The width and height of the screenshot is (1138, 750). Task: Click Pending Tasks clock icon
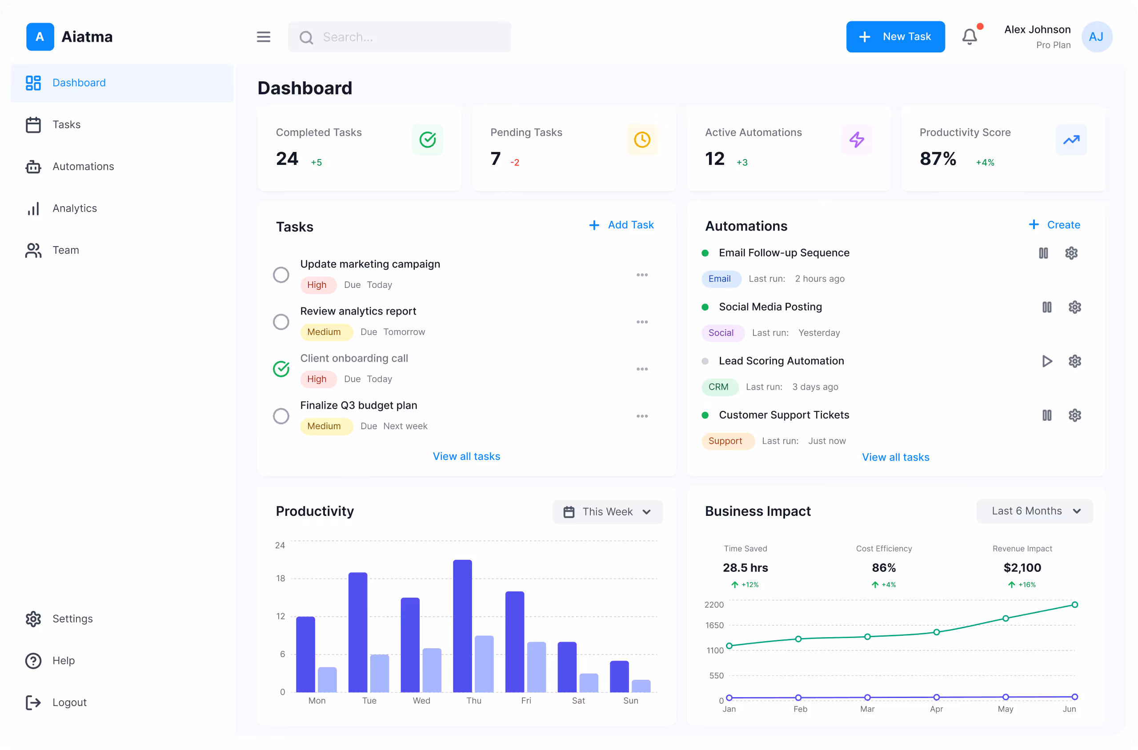[x=642, y=140]
